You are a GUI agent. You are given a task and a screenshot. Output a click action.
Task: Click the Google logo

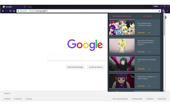coord(85,45)
